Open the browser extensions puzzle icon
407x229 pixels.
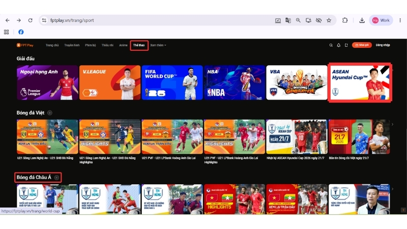click(345, 20)
